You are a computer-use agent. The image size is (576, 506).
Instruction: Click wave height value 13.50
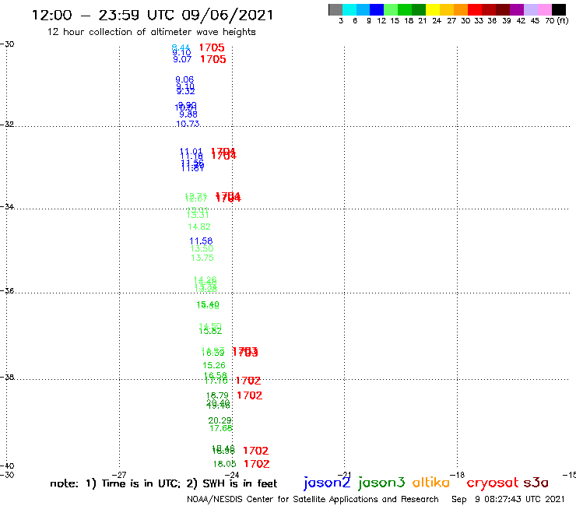click(x=202, y=249)
